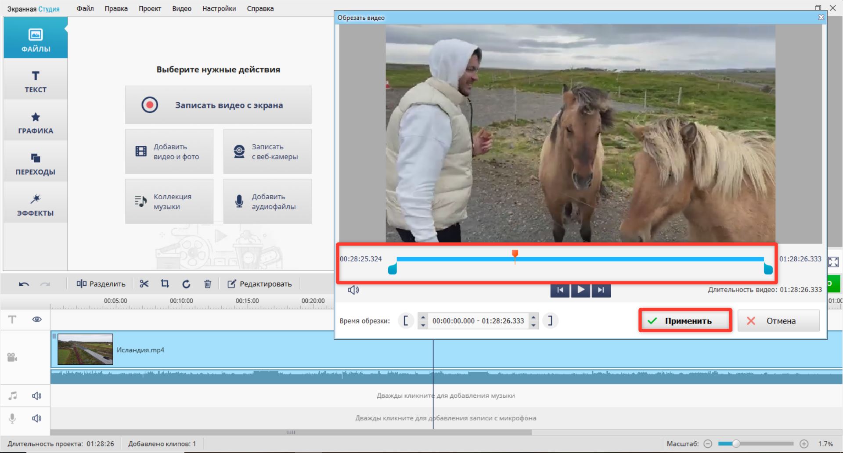Click the Исландия.mp4 clip thumbnail
Image resolution: width=843 pixels, height=453 pixels.
pos(85,349)
